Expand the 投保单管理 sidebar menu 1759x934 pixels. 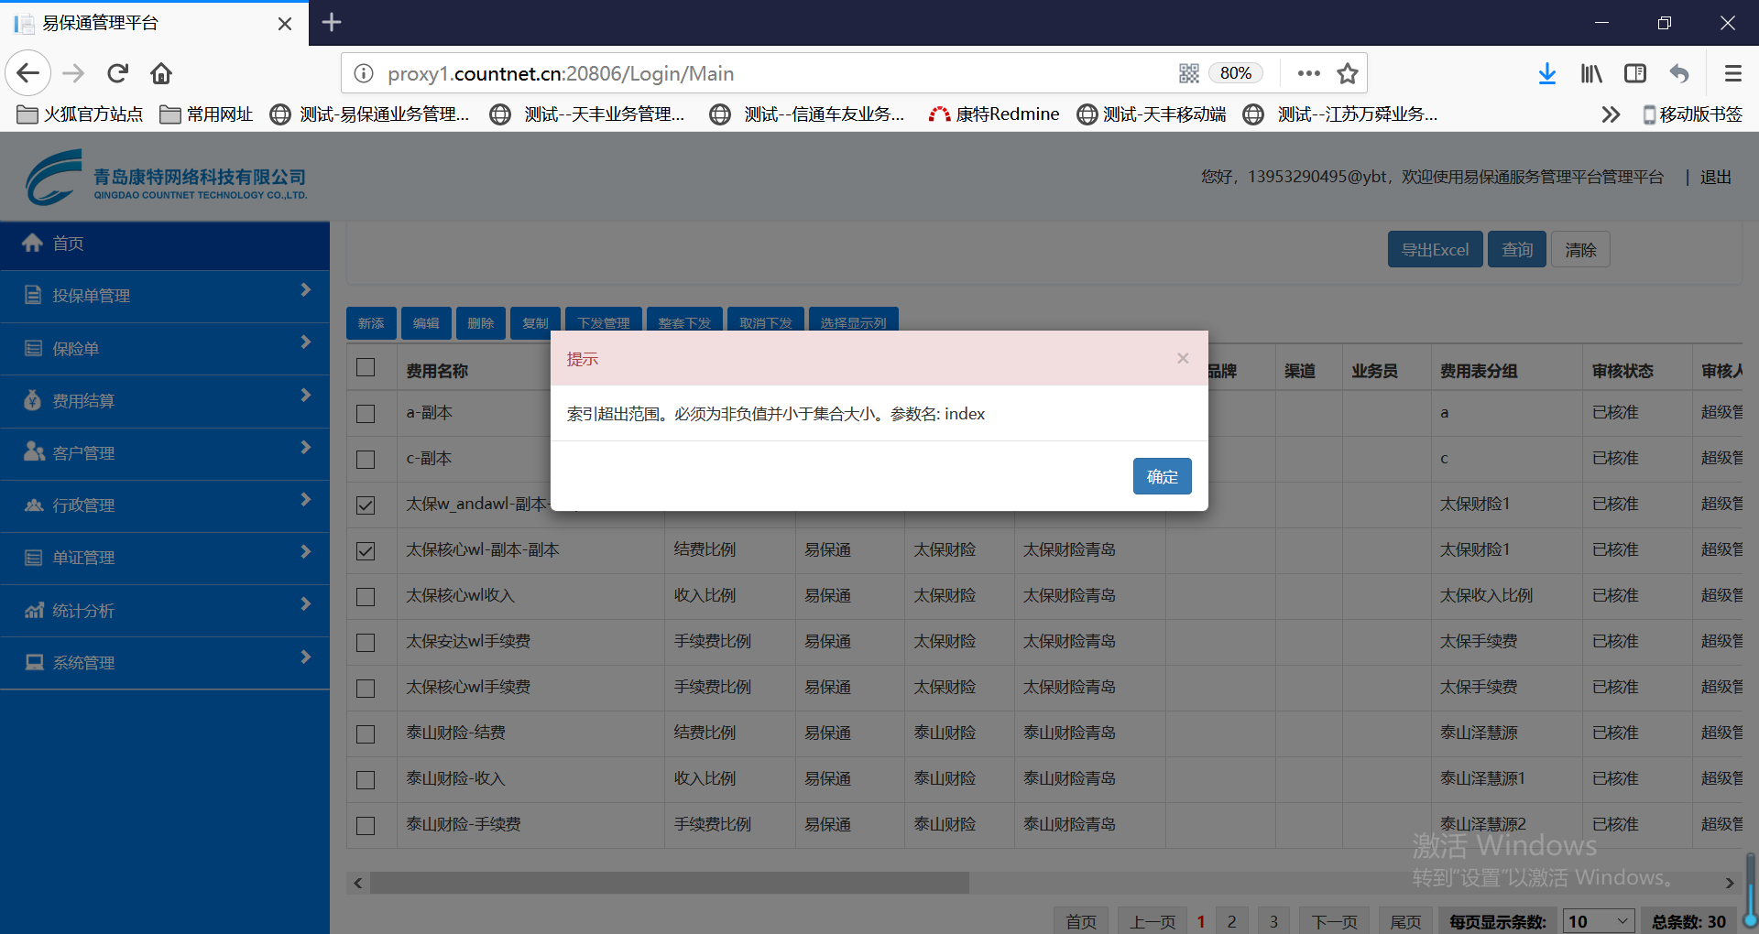(165, 296)
